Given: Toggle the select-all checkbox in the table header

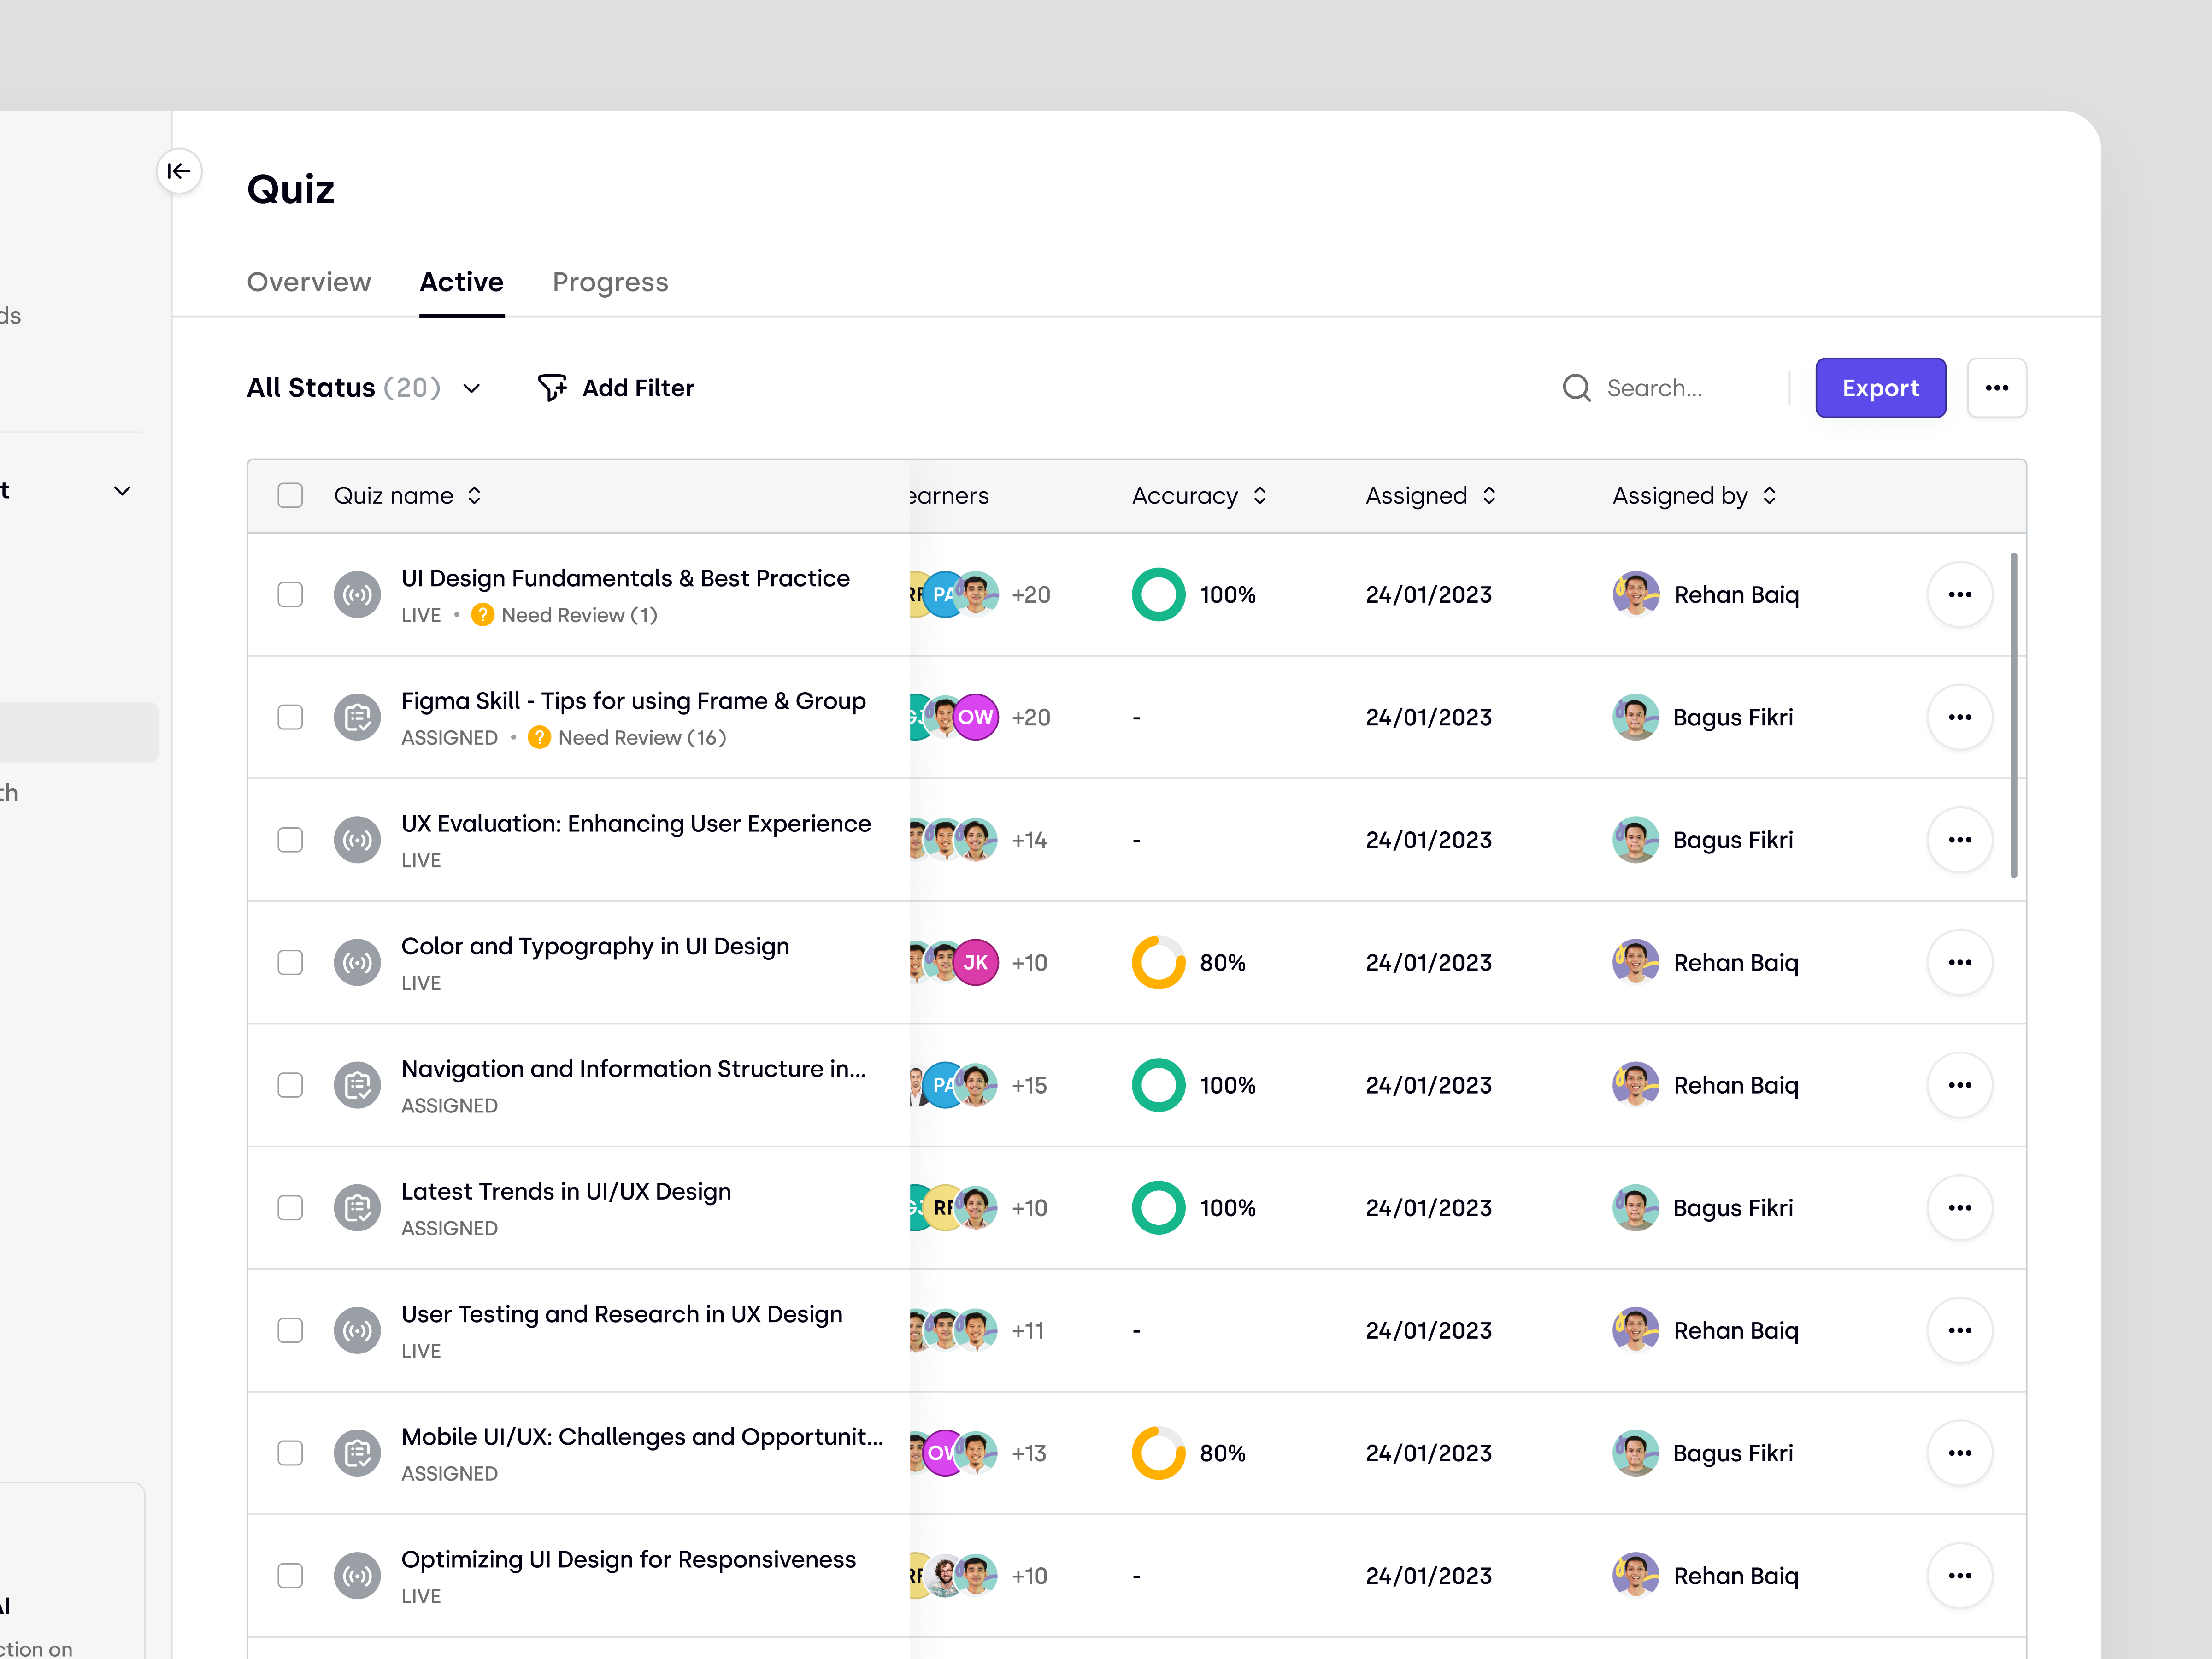Looking at the screenshot, I should [290, 495].
